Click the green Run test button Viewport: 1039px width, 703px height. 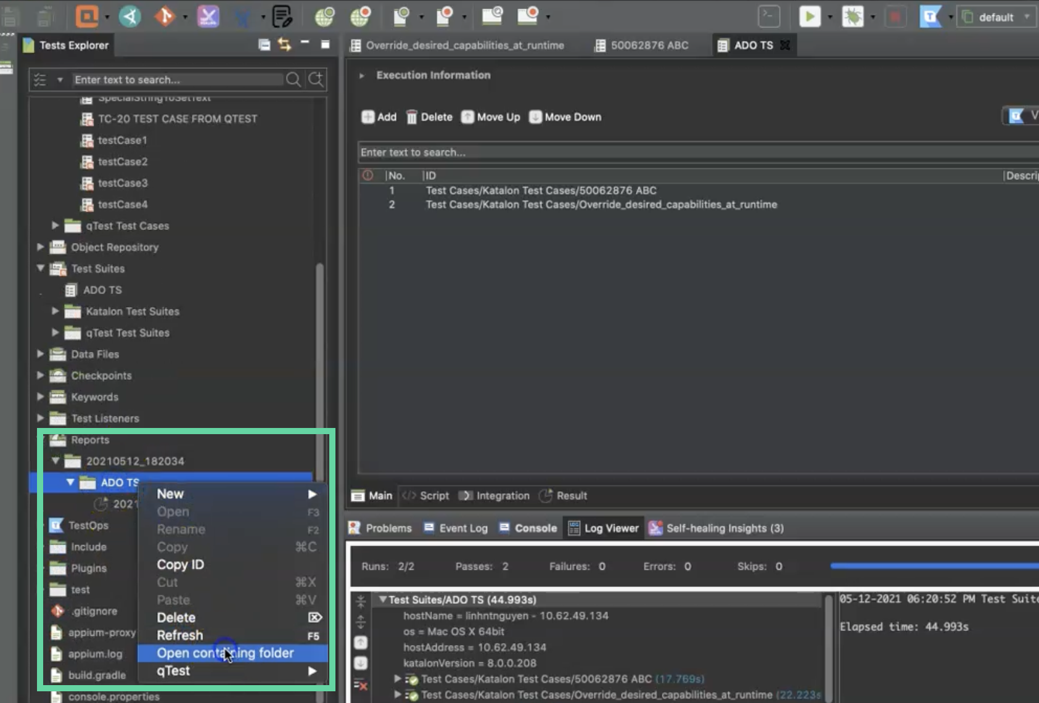(x=809, y=17)
